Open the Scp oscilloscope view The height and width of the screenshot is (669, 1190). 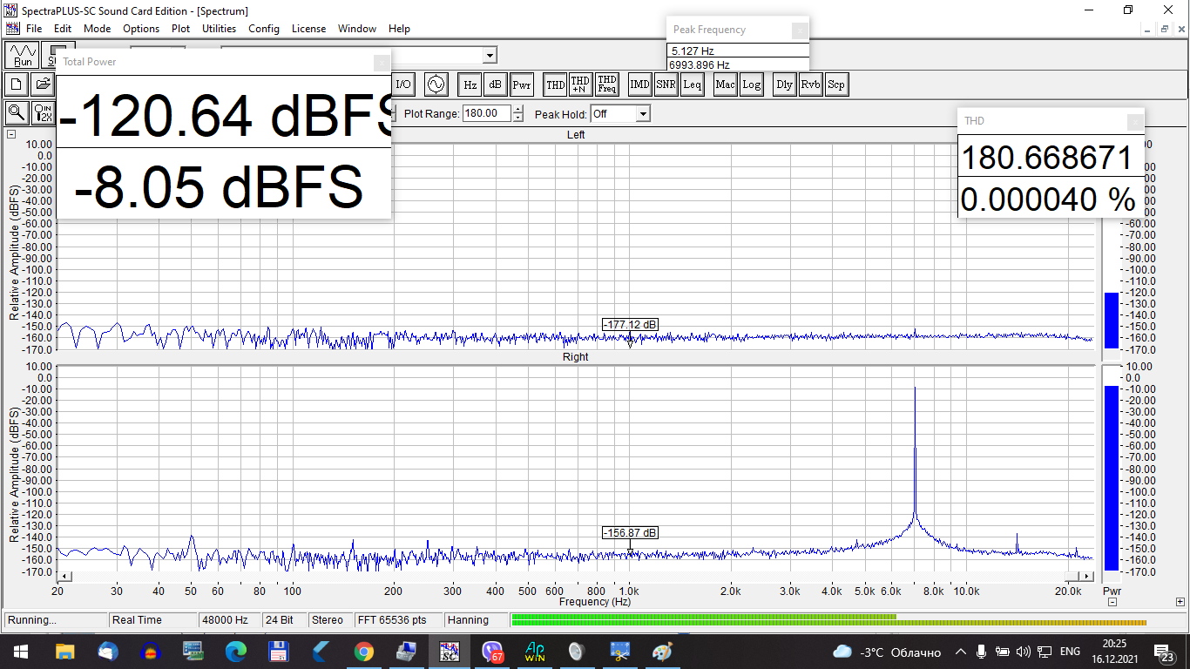[836, 84]
